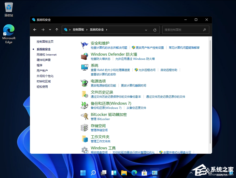Click the File History icon

click(x=85, y=94)
